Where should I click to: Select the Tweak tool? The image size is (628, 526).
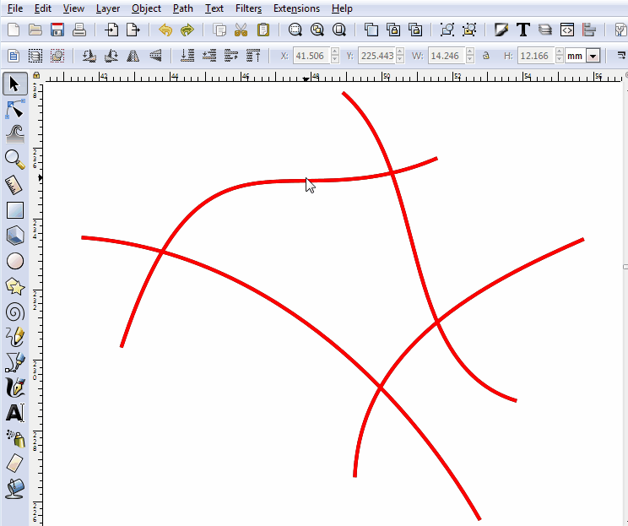coord(15,134)
